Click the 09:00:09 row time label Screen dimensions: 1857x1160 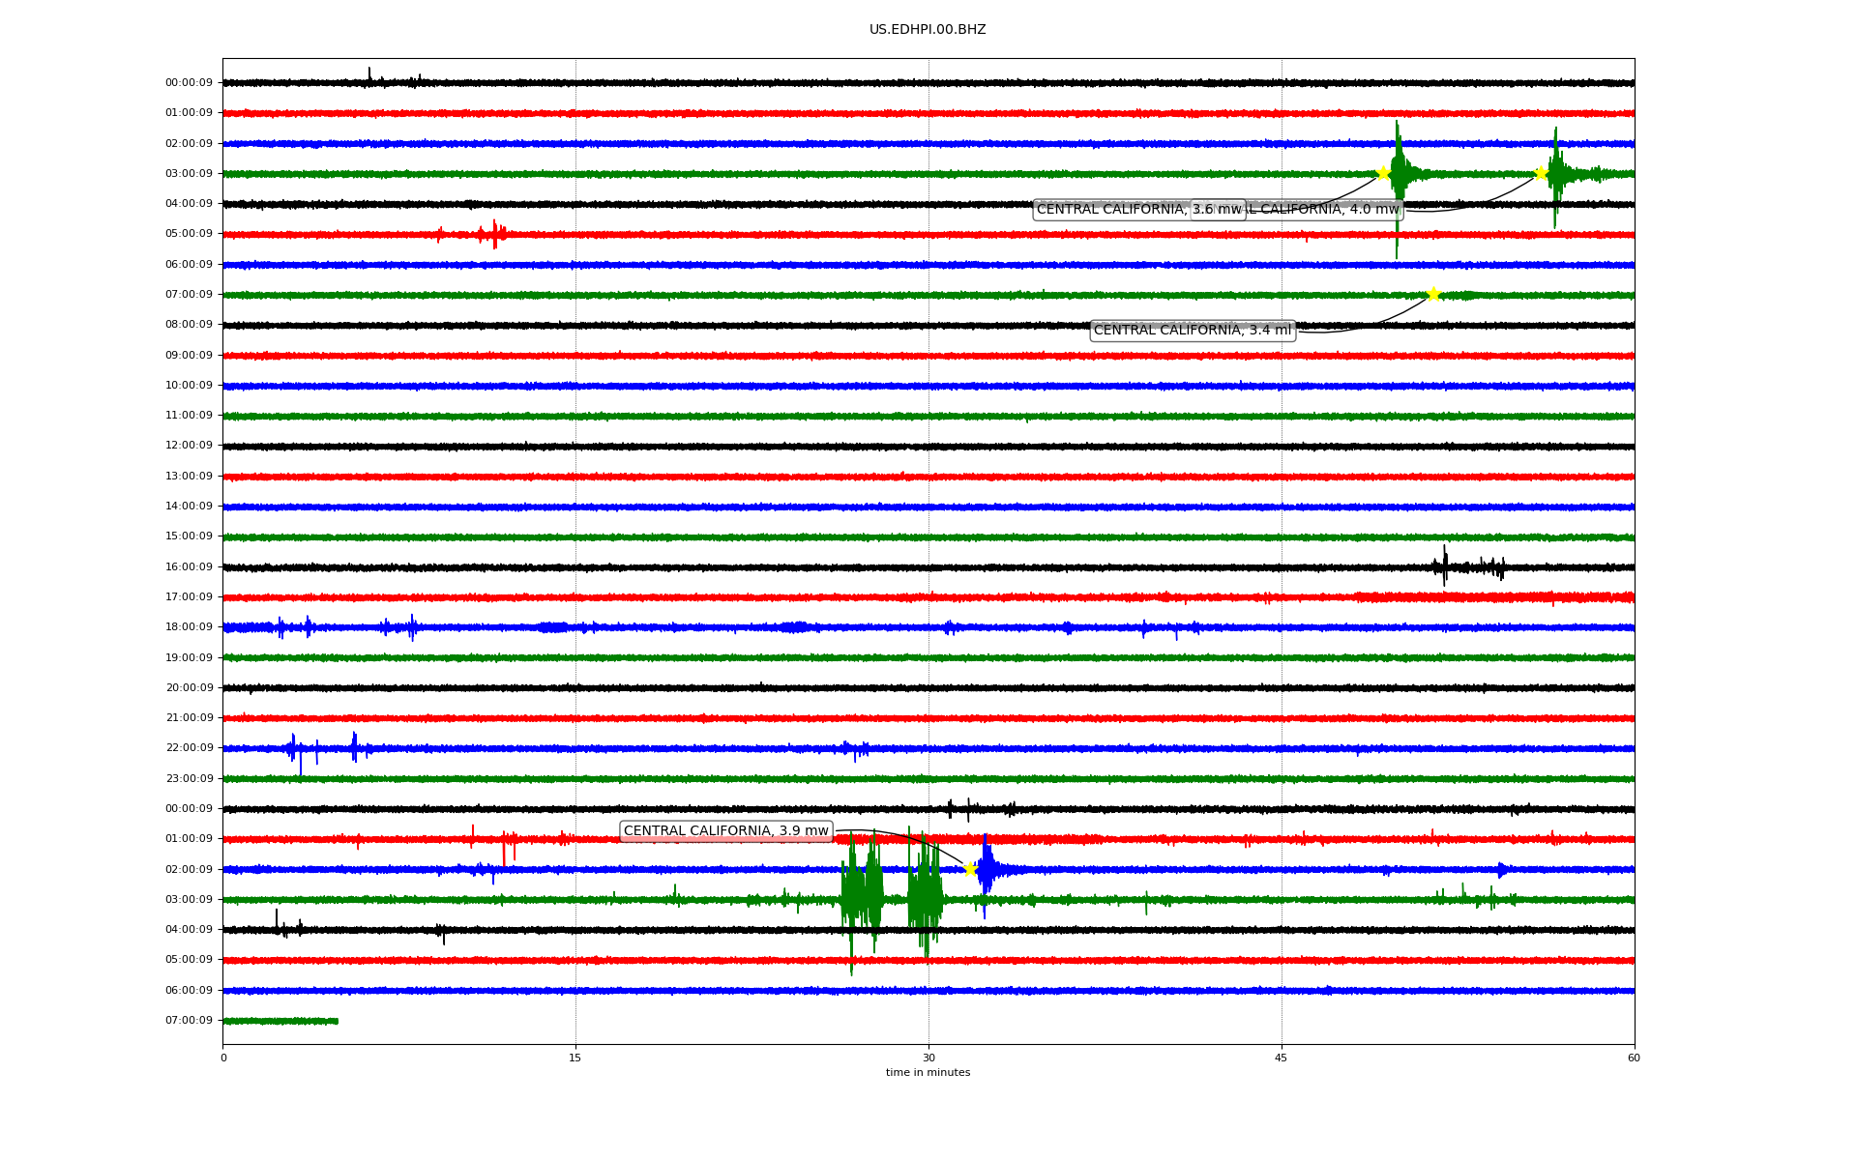(x=189, y=356)
